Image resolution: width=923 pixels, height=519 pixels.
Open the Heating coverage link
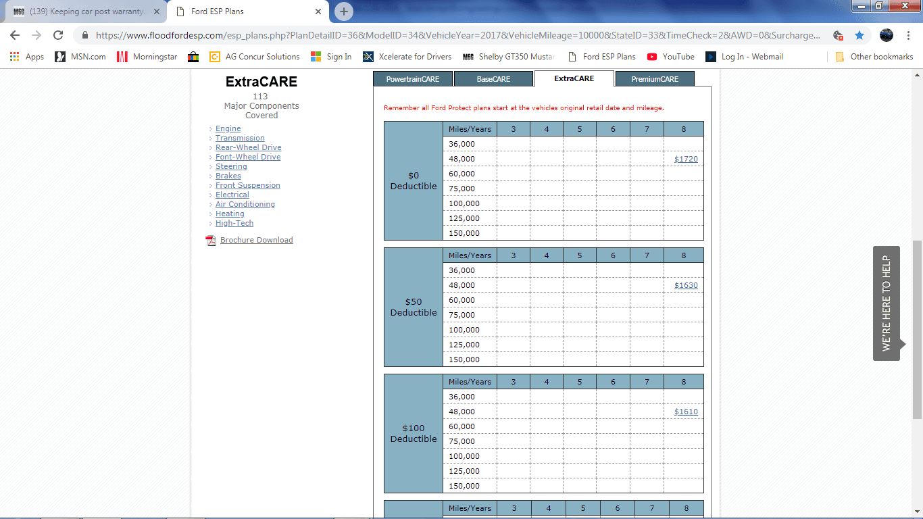click(230, 214)
